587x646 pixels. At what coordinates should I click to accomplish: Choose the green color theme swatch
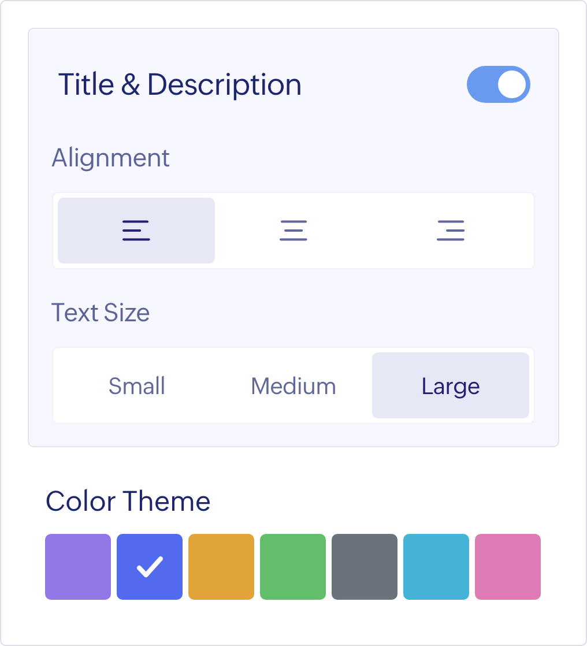pyautogui.click(x=293, y=567)
